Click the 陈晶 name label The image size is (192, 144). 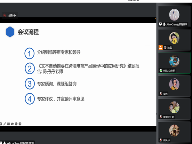click(x=170, y=47)
